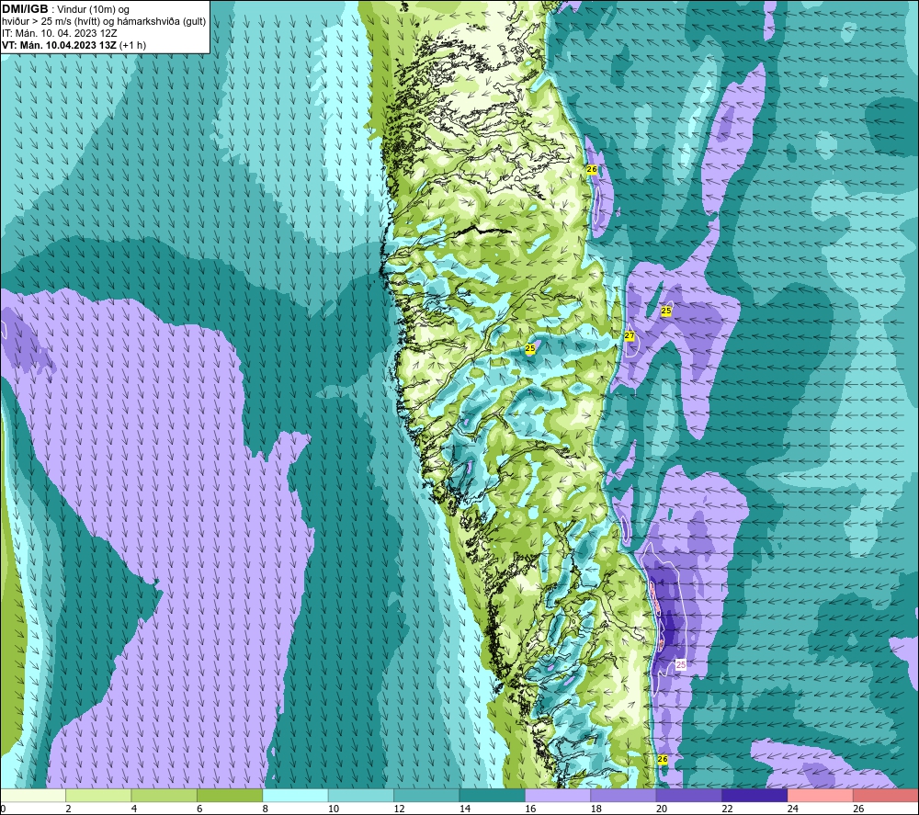Select the pale yellow 0–2 legend swatch
Screen dimensions: 919x815
click(x=33, y=795)
